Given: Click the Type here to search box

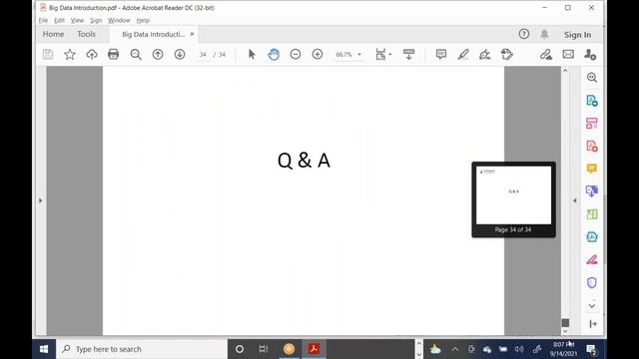Looking at the screenshot, I should pos(142,349).
